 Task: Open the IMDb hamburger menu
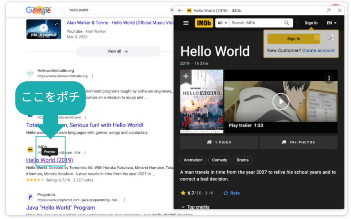click(x=186, y=23)
